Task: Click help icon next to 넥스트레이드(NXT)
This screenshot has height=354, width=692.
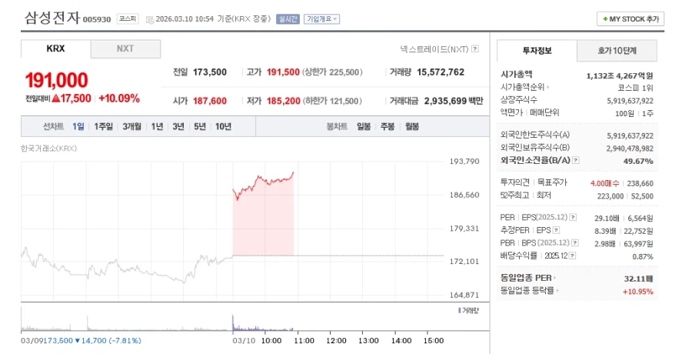Action: click(x=475, y=48)
